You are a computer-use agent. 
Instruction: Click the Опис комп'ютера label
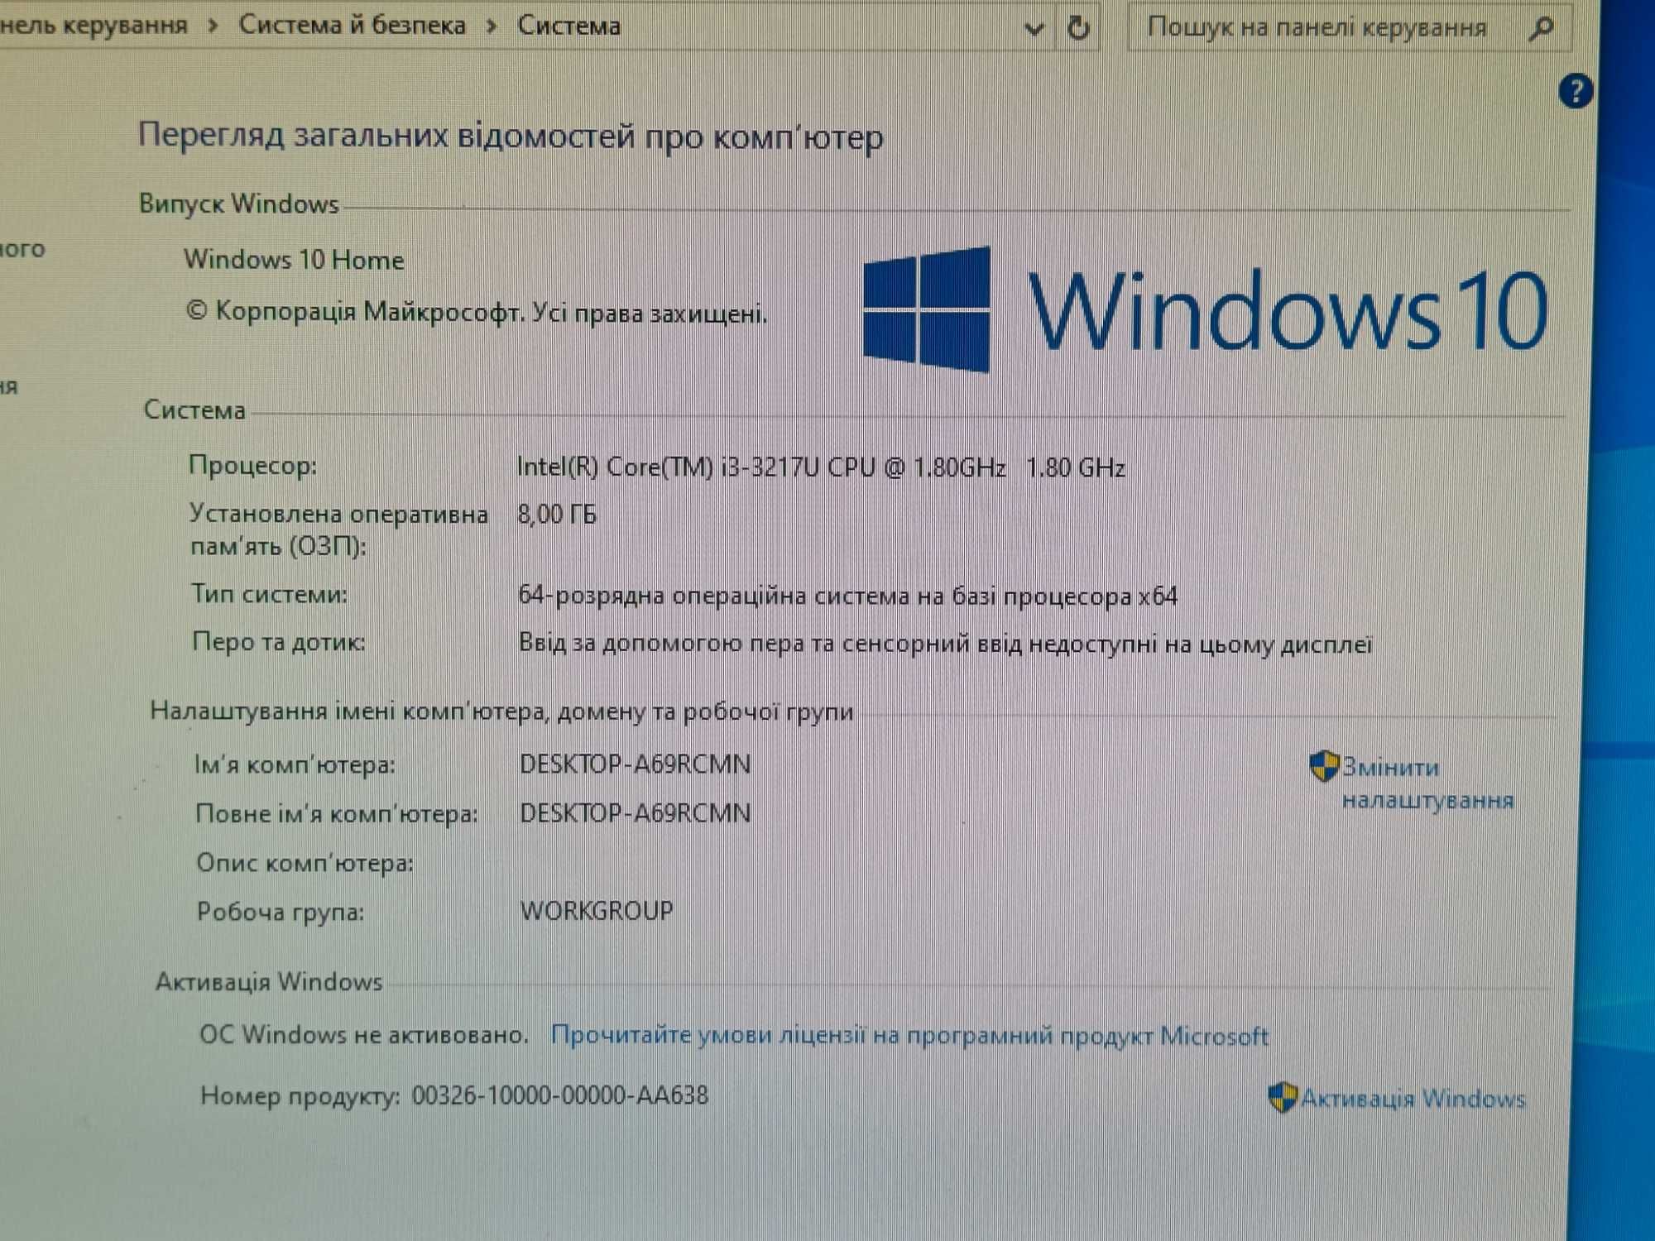click(305, 863)
